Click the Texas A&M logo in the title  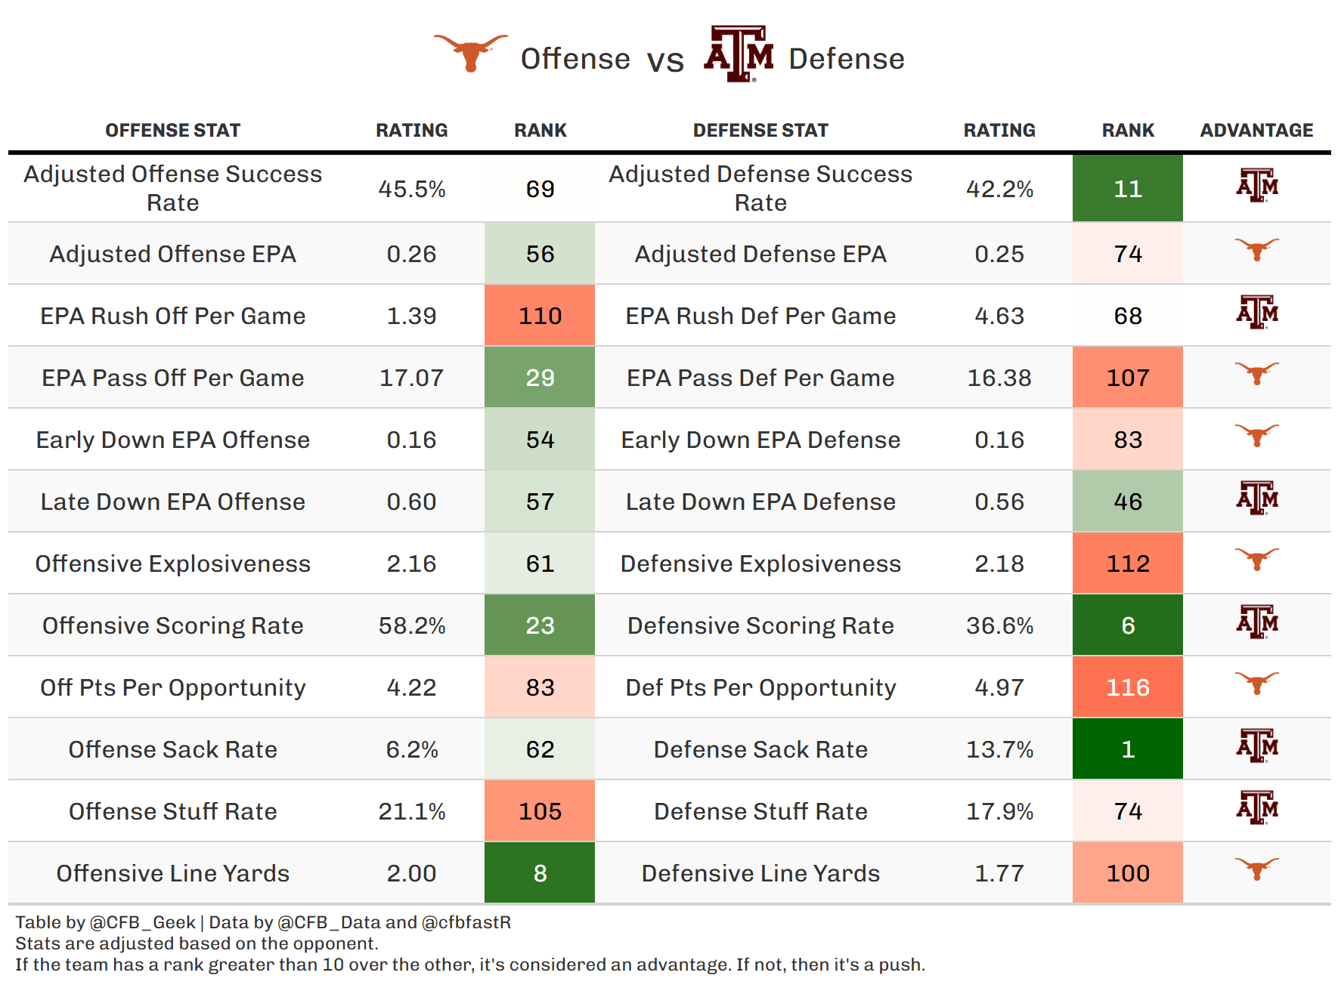coord(739,54)
